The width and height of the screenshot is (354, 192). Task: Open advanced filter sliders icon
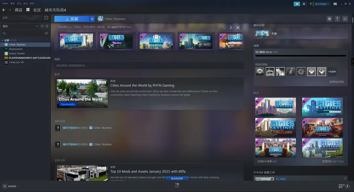tap(46, 33)
